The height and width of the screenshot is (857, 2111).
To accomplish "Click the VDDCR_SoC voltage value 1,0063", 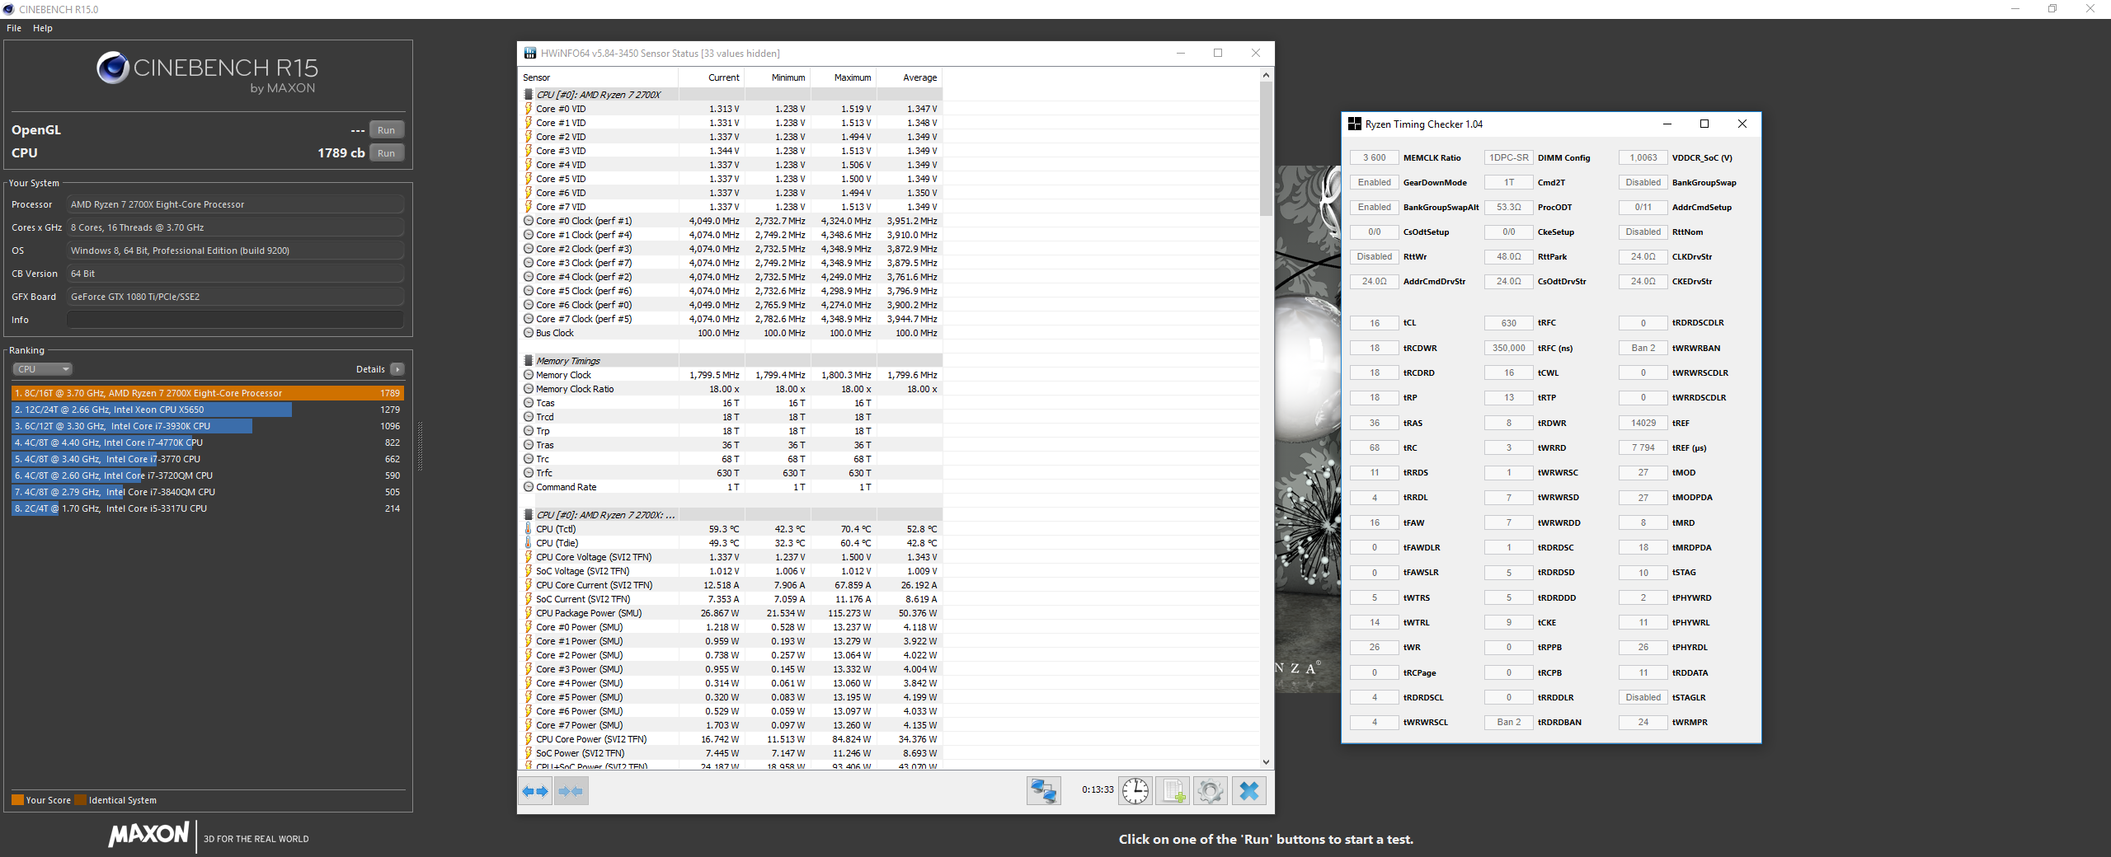I will (1643, 157).
